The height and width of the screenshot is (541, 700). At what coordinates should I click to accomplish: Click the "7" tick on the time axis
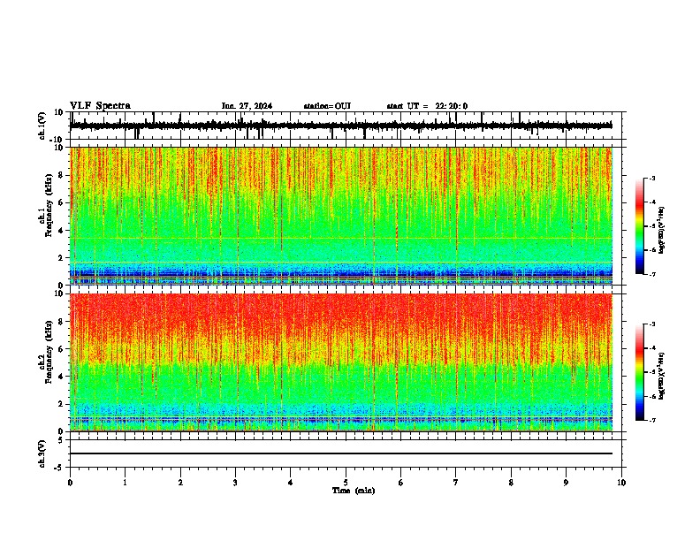[x=456, y=483]
